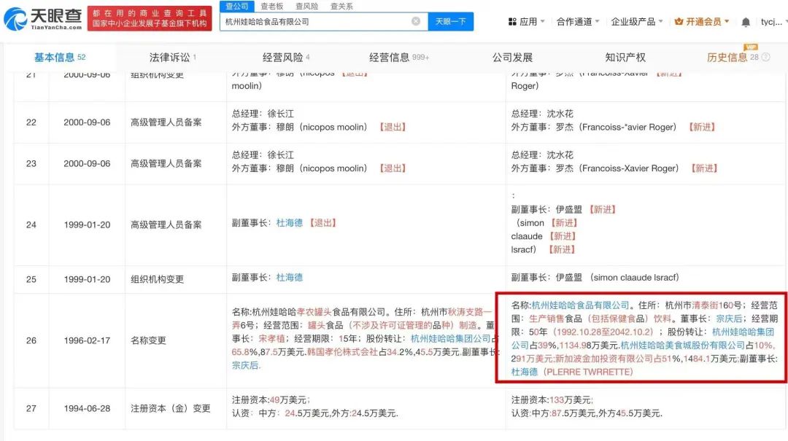This screenshot has height=441, width=788.
Task: Click the crown icon beside 开通会员
Action: click(679, 22)
